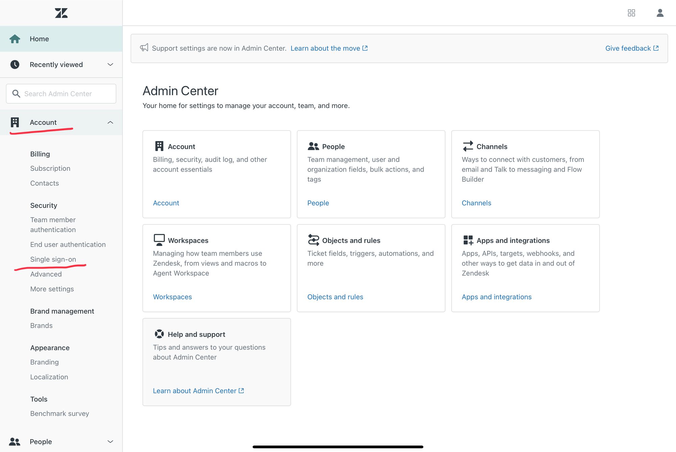Open Subscription under Billing
Viewport: 676px width, 452px height.
pos(50,168)
